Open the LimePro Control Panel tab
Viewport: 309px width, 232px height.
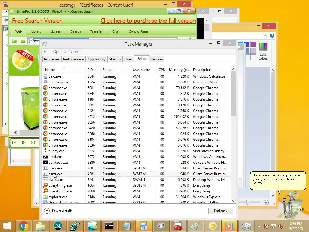coord(139,31)
